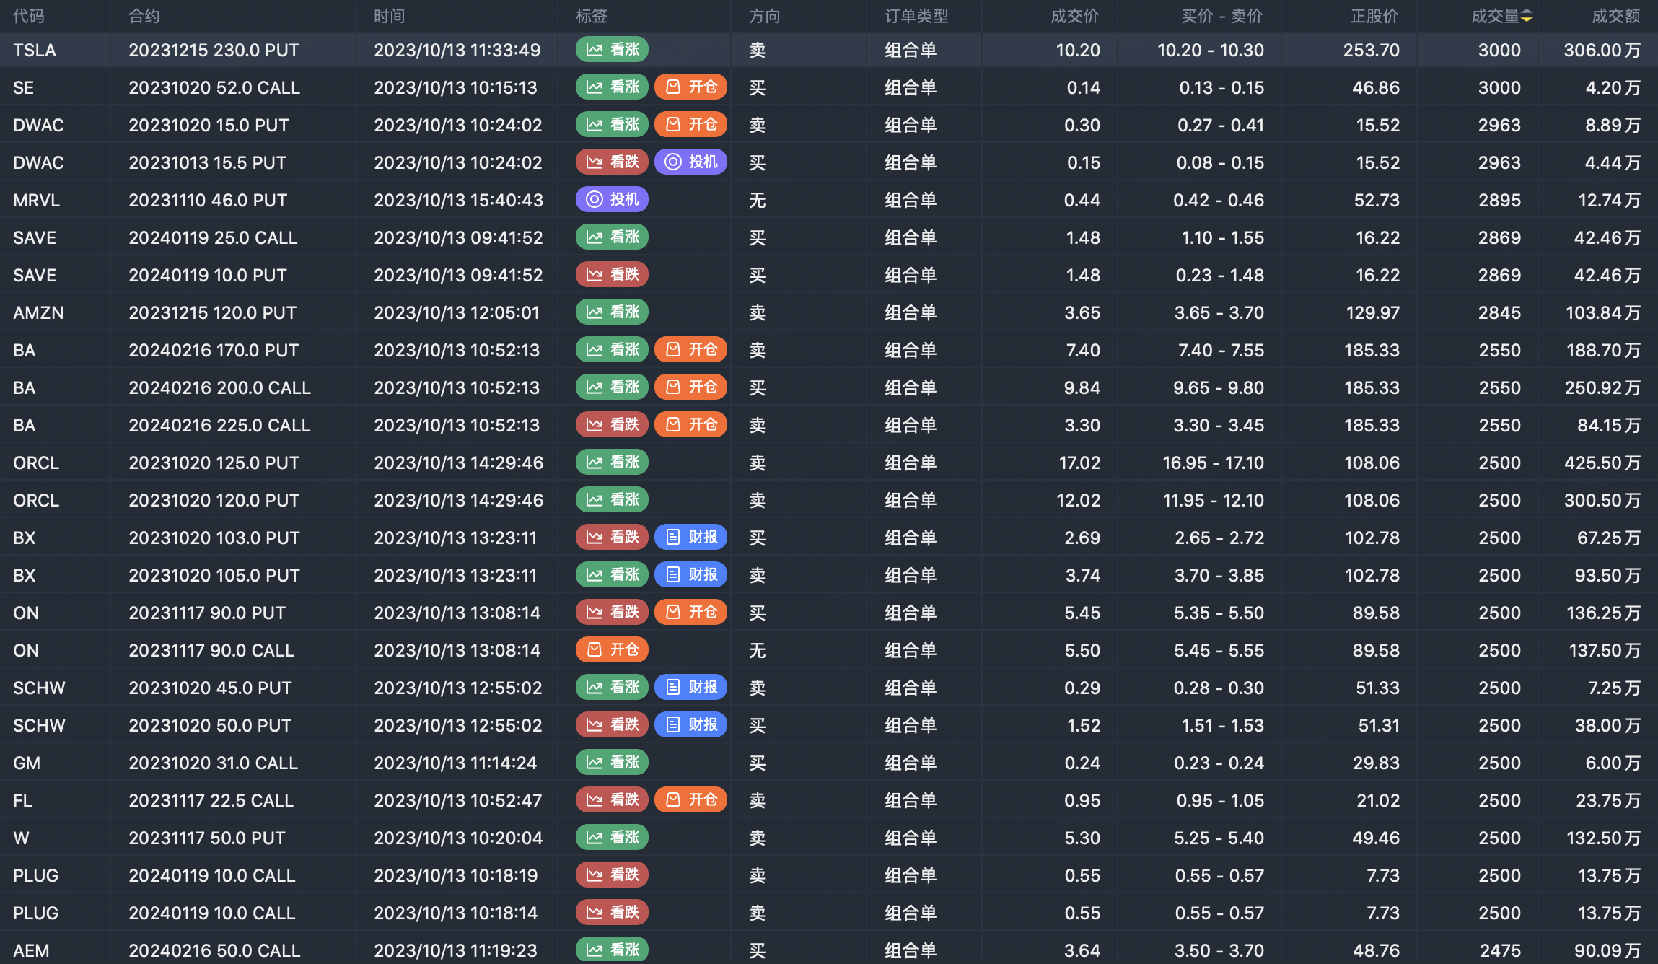Click time 2023/10/13 11:14:24
This screenshot has width=1658, height=964.
(455, 763)
